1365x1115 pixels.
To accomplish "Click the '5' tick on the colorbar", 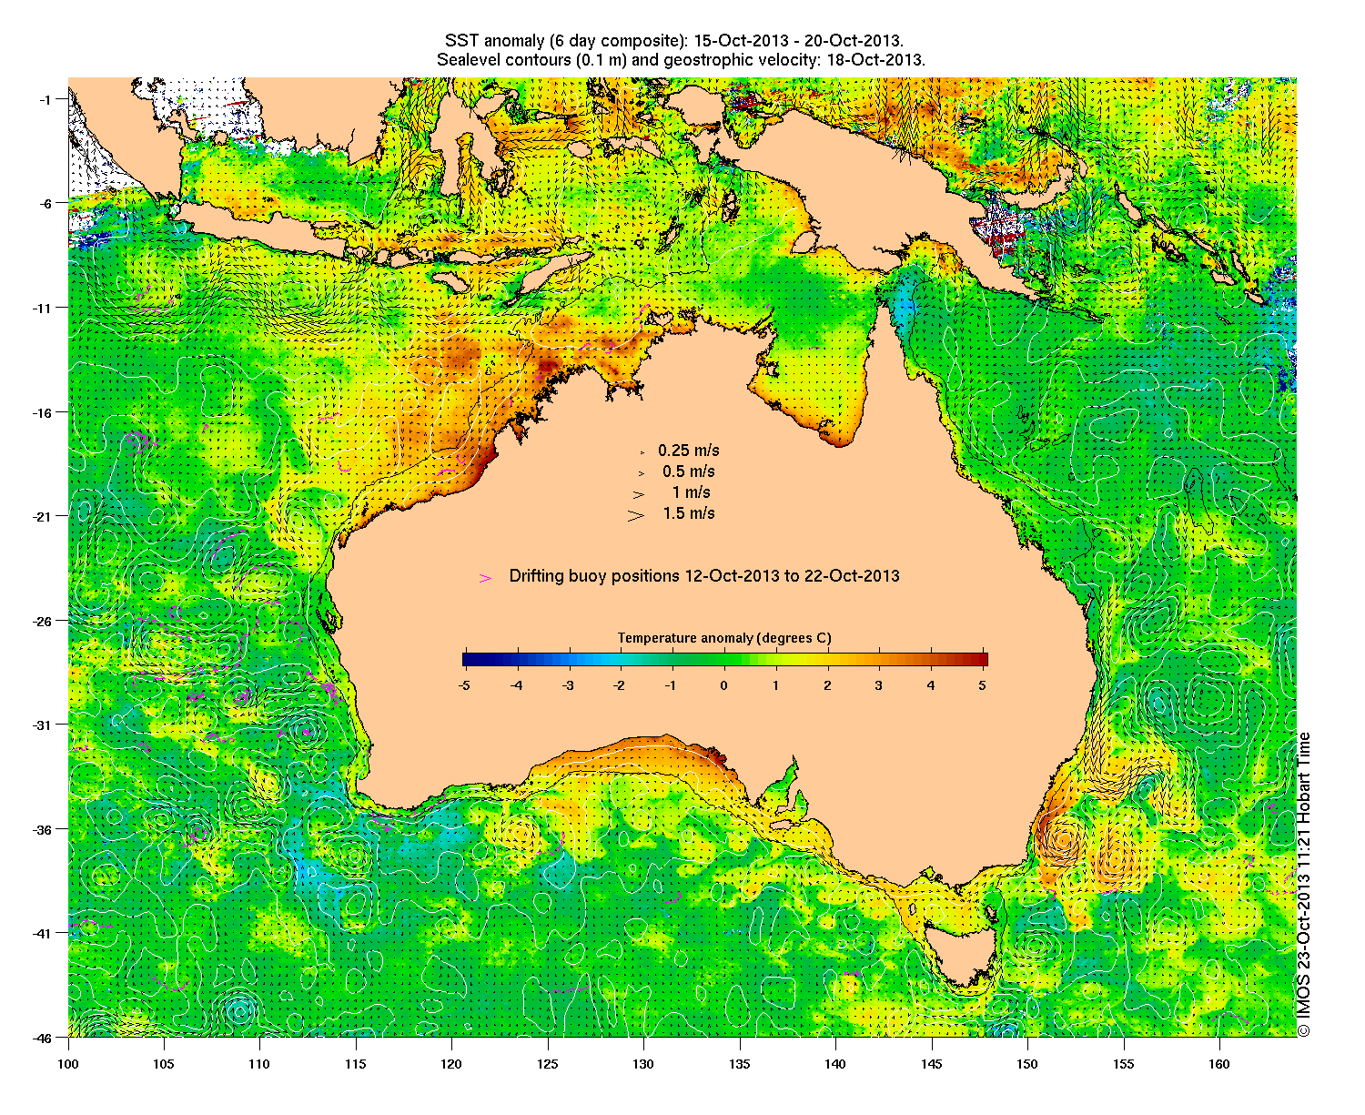I will [x=983, y=685].
